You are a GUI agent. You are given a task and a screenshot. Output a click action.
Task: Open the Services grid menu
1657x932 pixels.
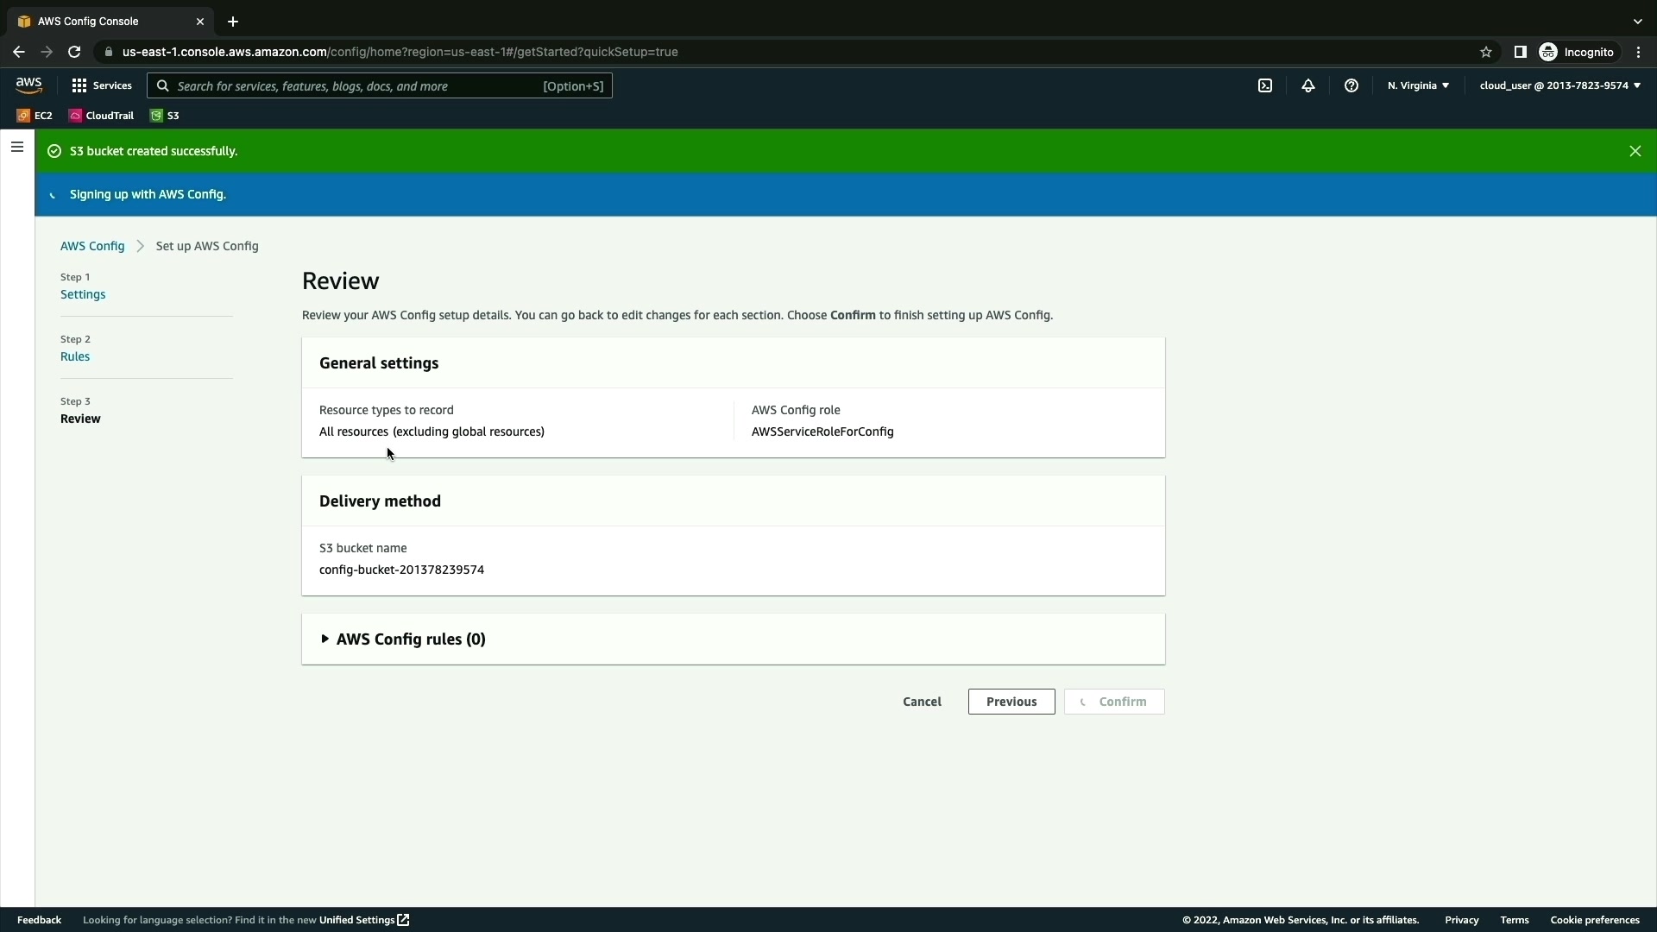tap(102, 85)
